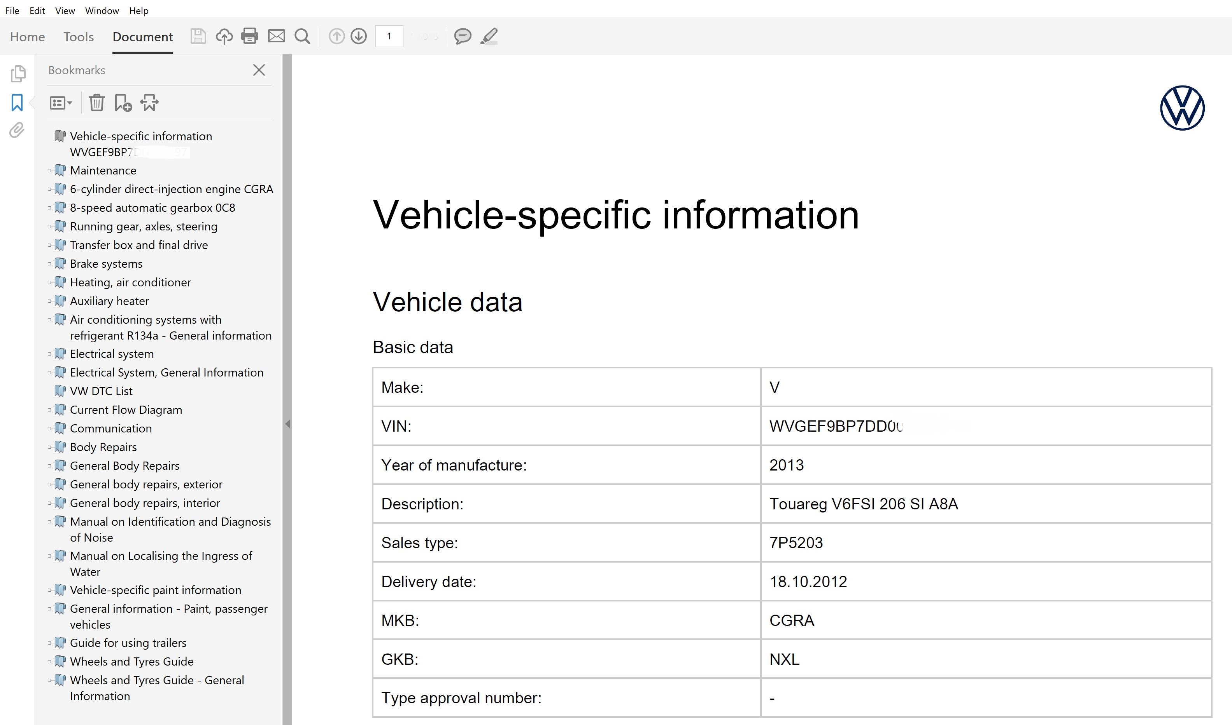Image resolution: width=1232 pixels, height=725 pixels.
Task: Open VW DTC List bookmark
Action: point(101,391)
